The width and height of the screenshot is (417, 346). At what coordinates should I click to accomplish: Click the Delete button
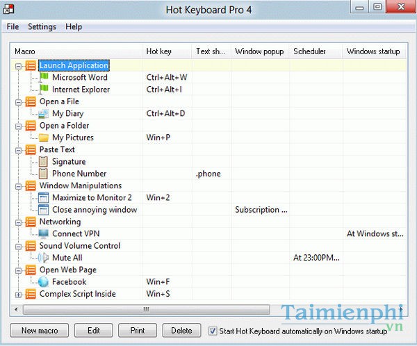coord(181,330)
